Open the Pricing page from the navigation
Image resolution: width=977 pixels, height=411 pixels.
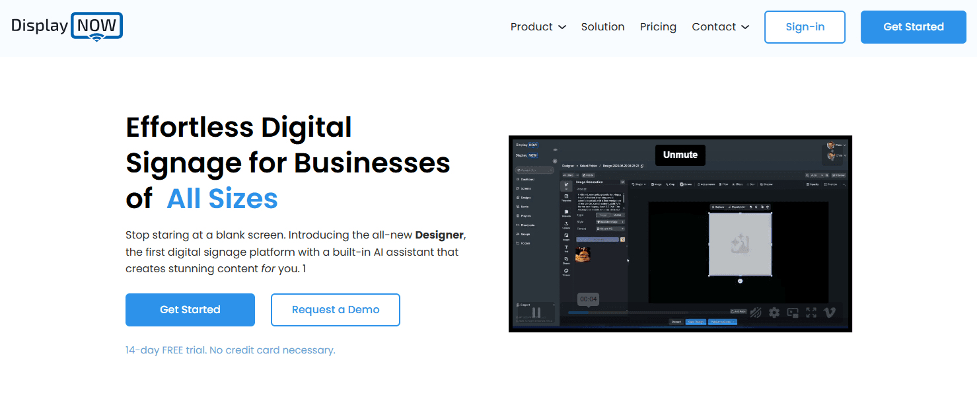pyautogui.click(x=658, y=27)
